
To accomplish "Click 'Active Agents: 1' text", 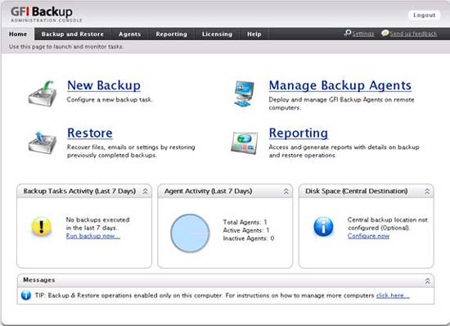I will point(246,230).
